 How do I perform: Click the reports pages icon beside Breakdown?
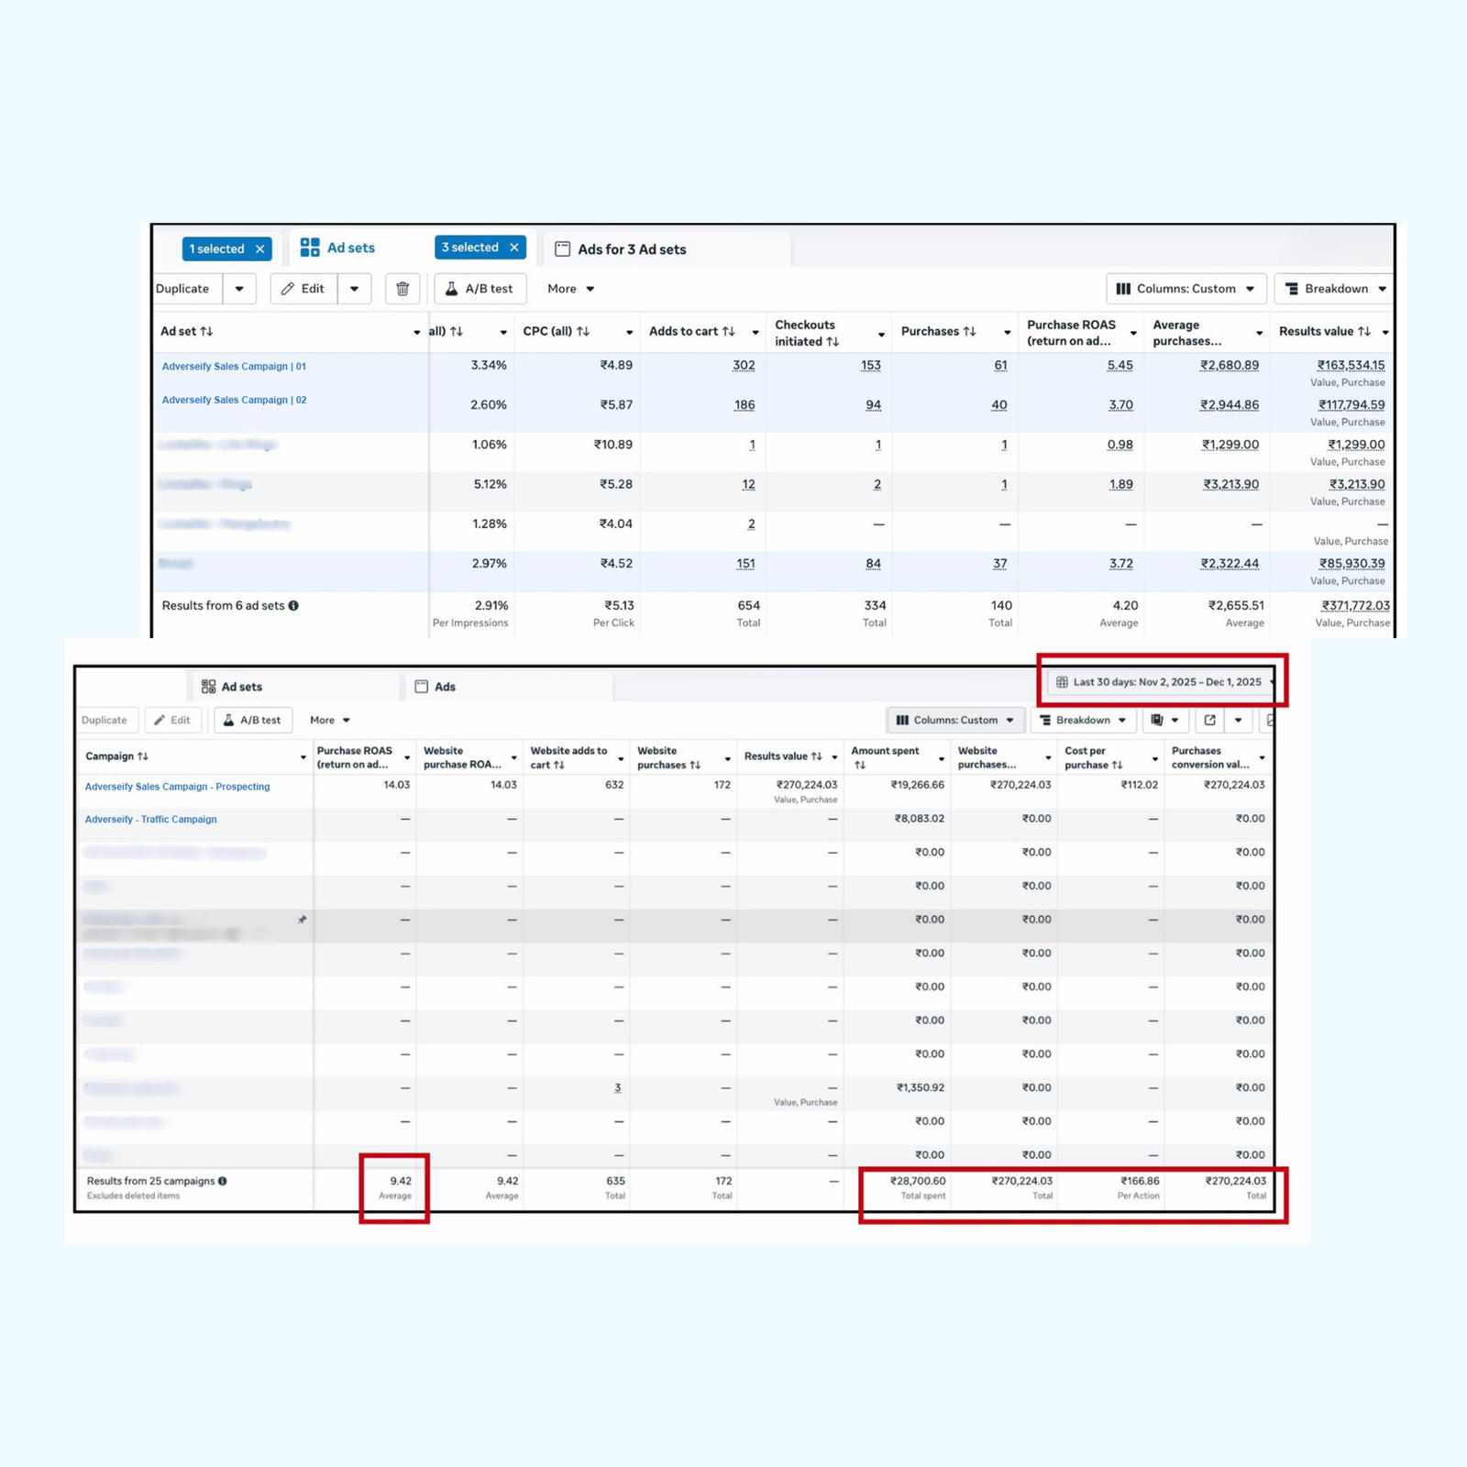pos(1157,720)
